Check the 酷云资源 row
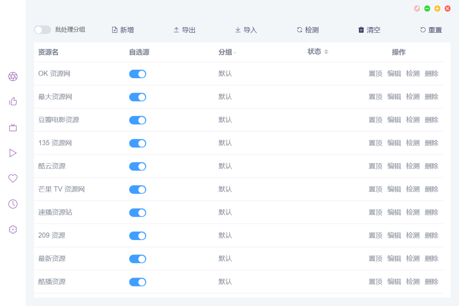 [413, 166]
